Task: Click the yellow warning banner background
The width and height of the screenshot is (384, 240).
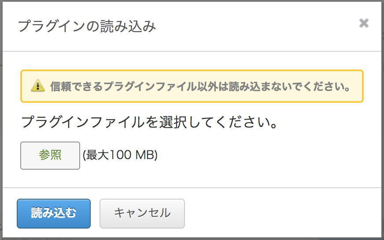Action: pos(192,86)
